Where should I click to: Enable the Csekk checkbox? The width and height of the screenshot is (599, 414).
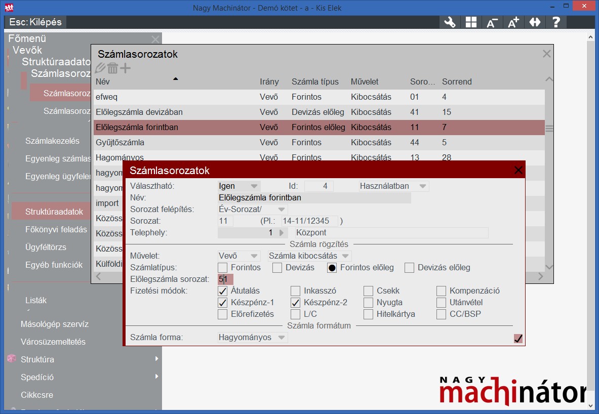click(368, 291)
